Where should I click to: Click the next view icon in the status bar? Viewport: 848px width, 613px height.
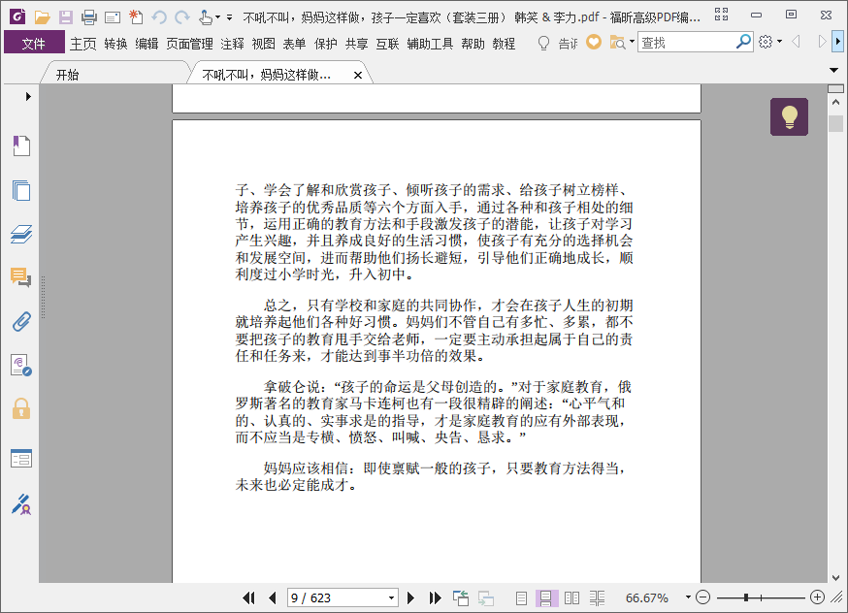coord(486,597)
